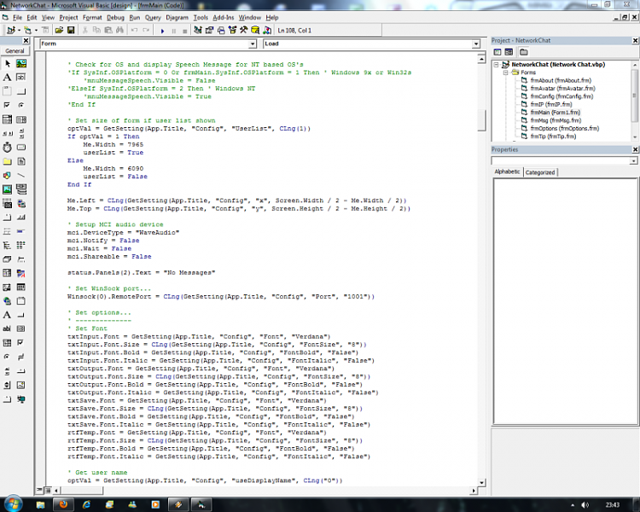The height and width of the screenshot is (512, 640).
Task: Select the ListBox control in the toolbox
Action: point(21,119)
